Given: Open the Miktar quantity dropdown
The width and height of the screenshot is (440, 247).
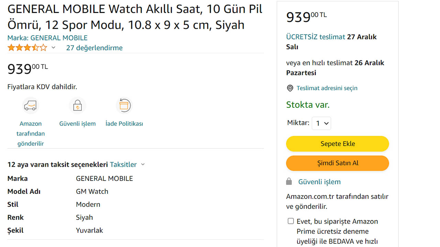Looking at the screenshot, I should click(321, 123).
